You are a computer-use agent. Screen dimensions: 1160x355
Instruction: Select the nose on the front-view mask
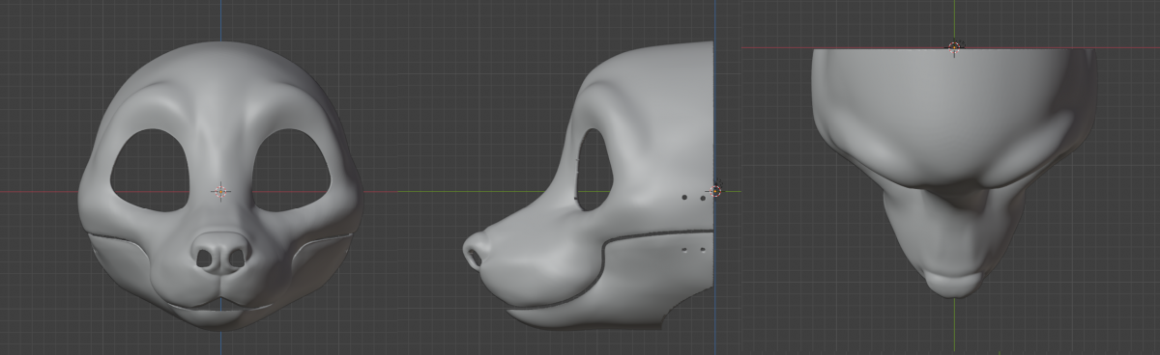(x=220, y=252)
